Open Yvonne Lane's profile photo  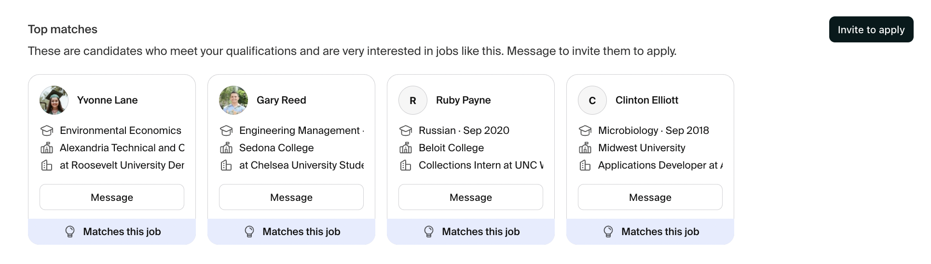(x=54, y=100)
